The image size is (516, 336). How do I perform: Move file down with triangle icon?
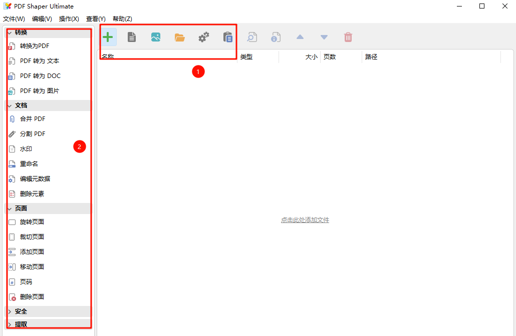coord(324,37)
